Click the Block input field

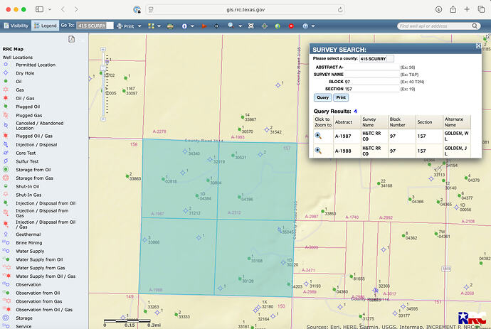click(x=371, y=82)
